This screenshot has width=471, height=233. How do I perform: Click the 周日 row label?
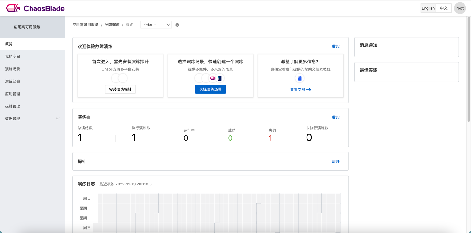pyautogui.click(x=87, y=198)
